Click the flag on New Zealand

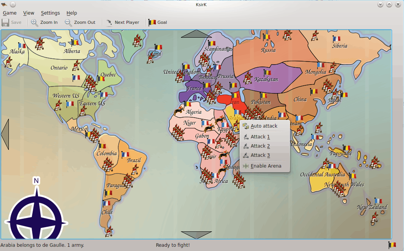click(378, 201)
